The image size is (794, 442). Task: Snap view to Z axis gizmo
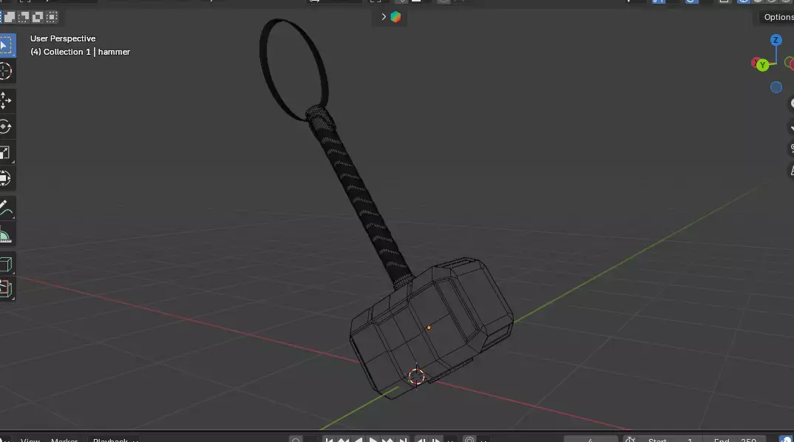(776, 40)
